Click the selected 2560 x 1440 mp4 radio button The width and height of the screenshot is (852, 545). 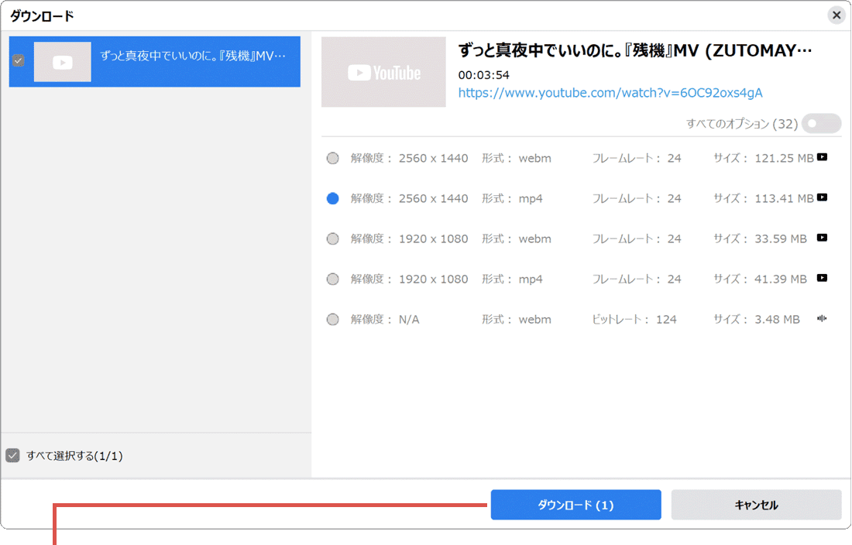click(332, 197)
